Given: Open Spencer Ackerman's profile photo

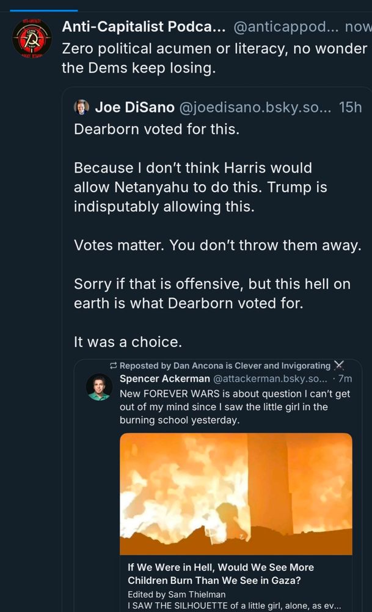Looking at the screenshot, I should [99, 387].
